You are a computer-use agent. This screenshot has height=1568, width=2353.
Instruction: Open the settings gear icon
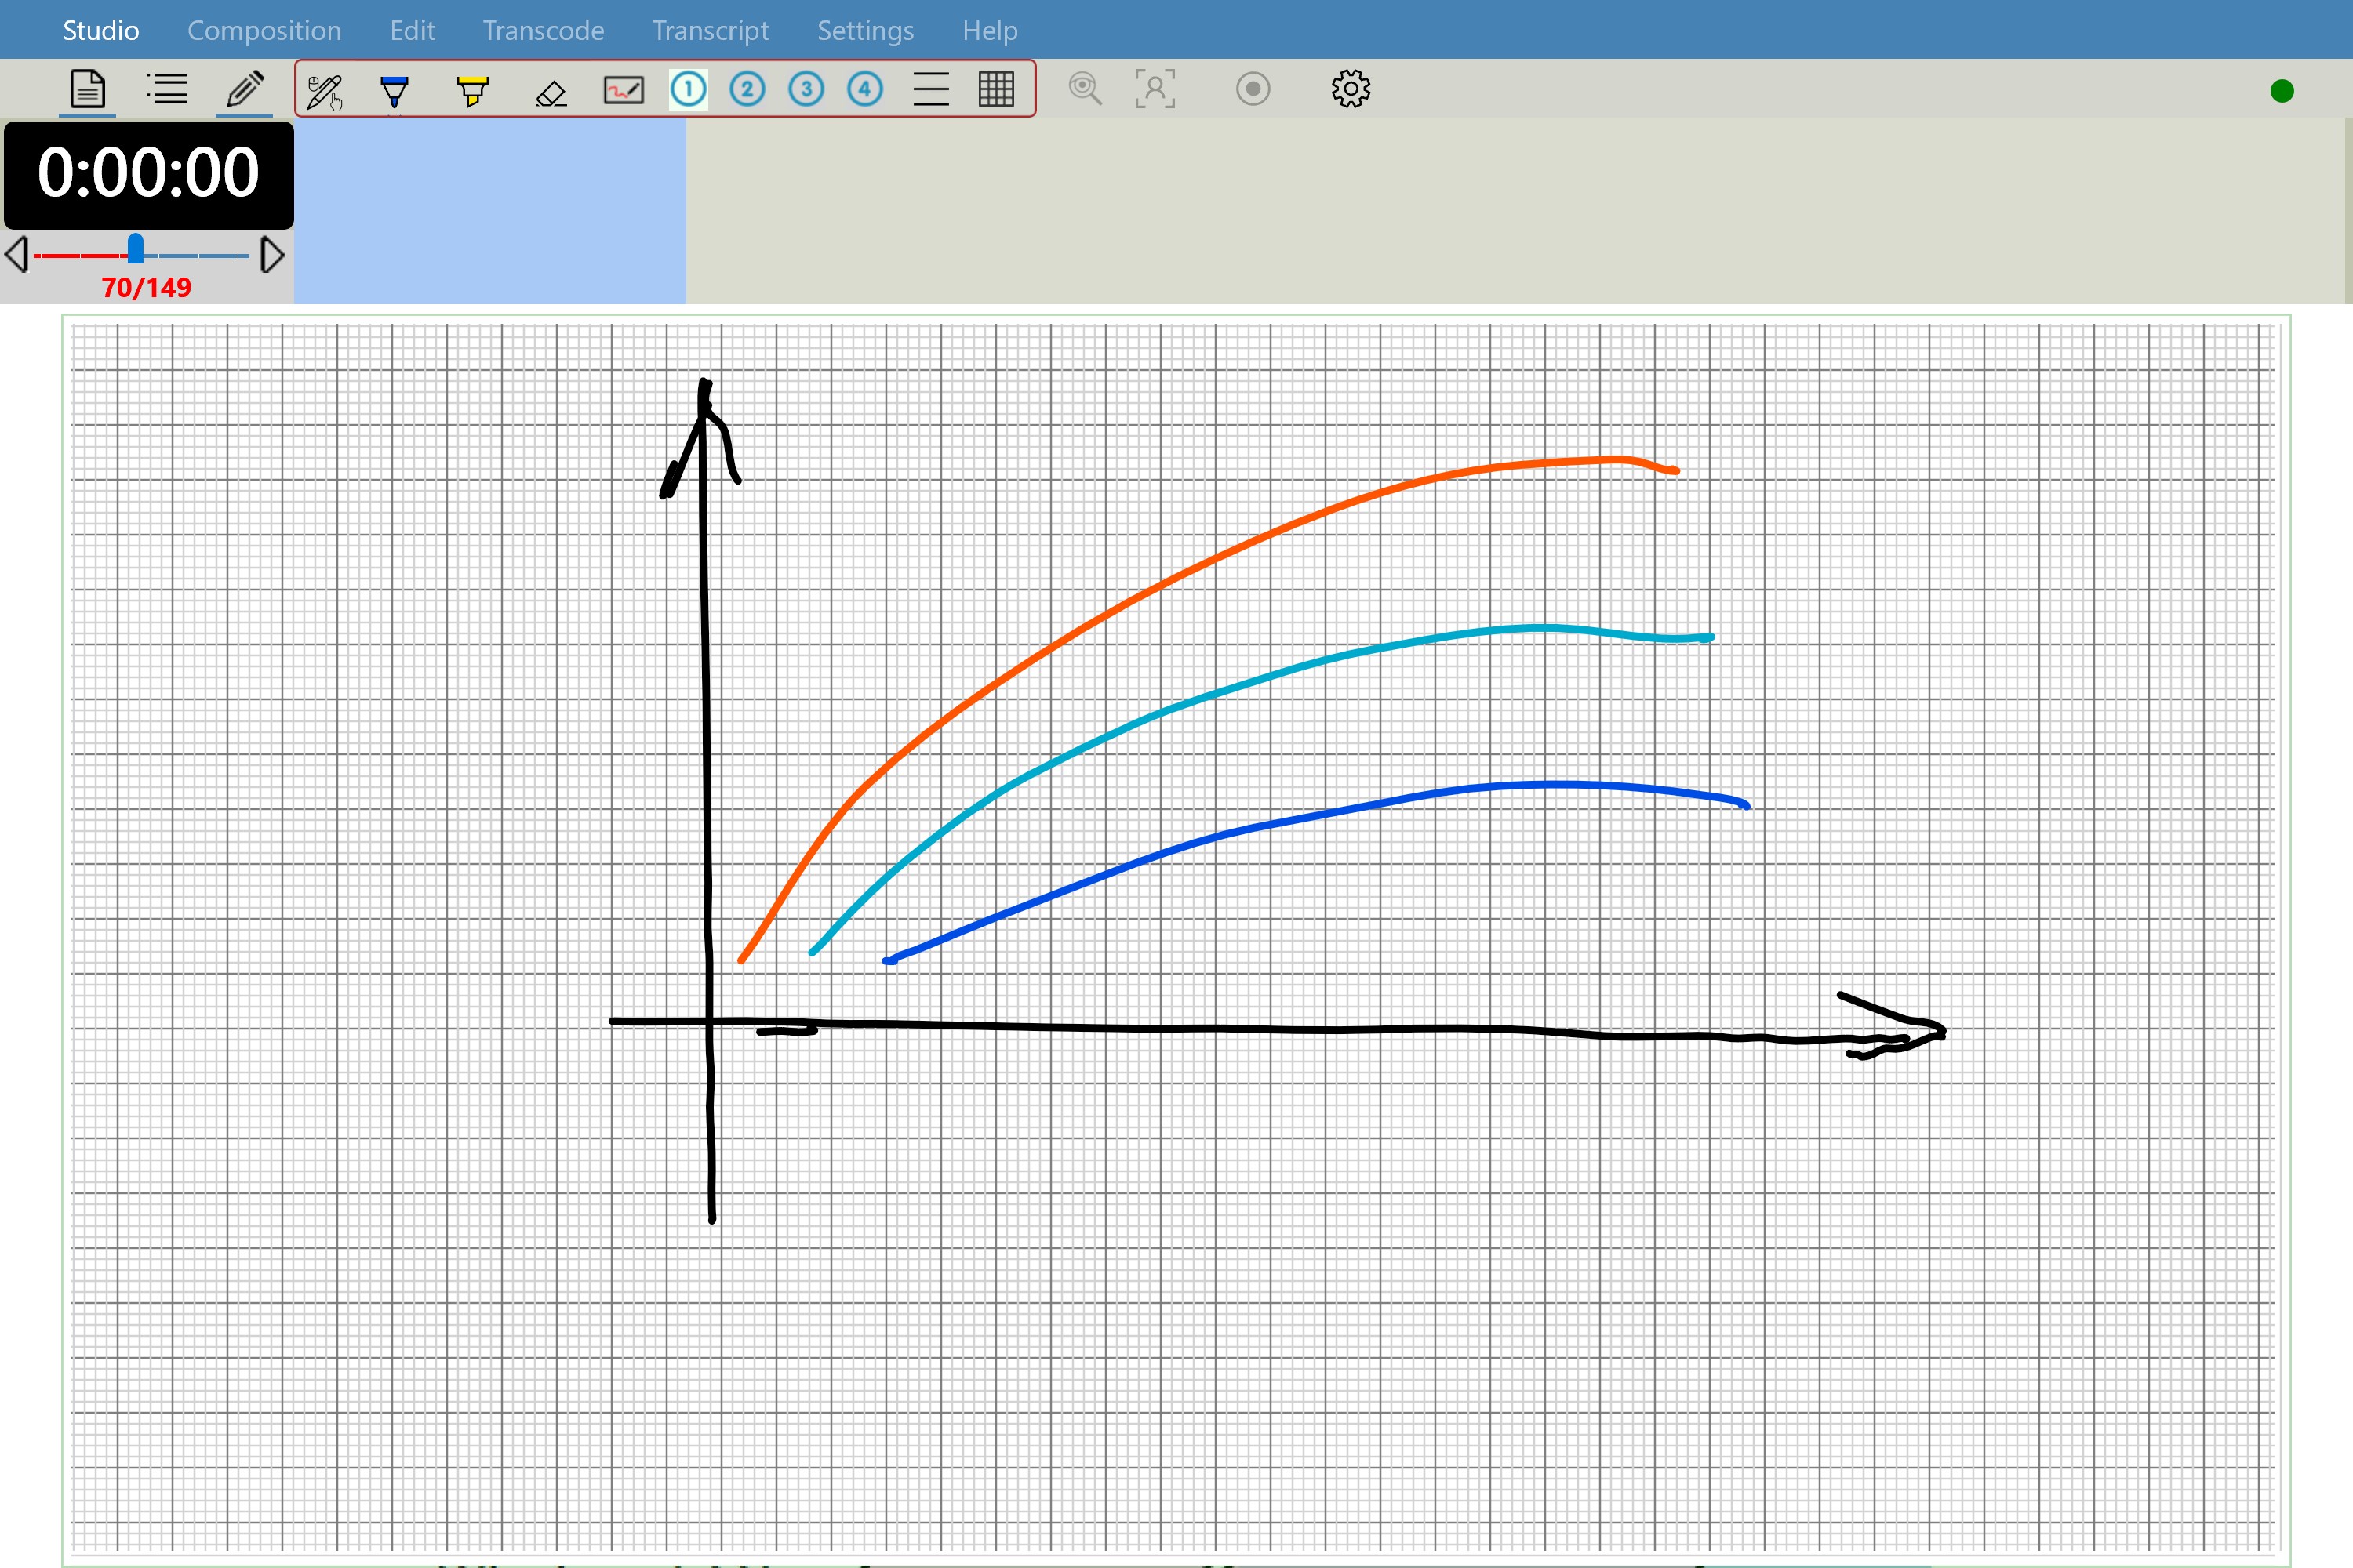1351,89
